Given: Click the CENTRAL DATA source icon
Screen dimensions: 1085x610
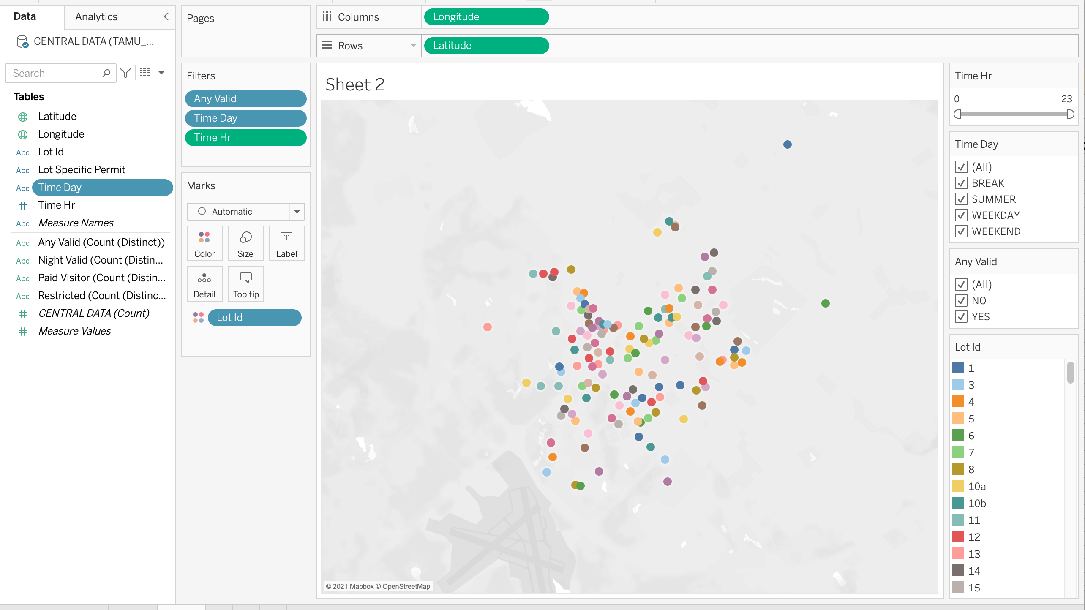Looking at the screenshot, I should 22,41.
